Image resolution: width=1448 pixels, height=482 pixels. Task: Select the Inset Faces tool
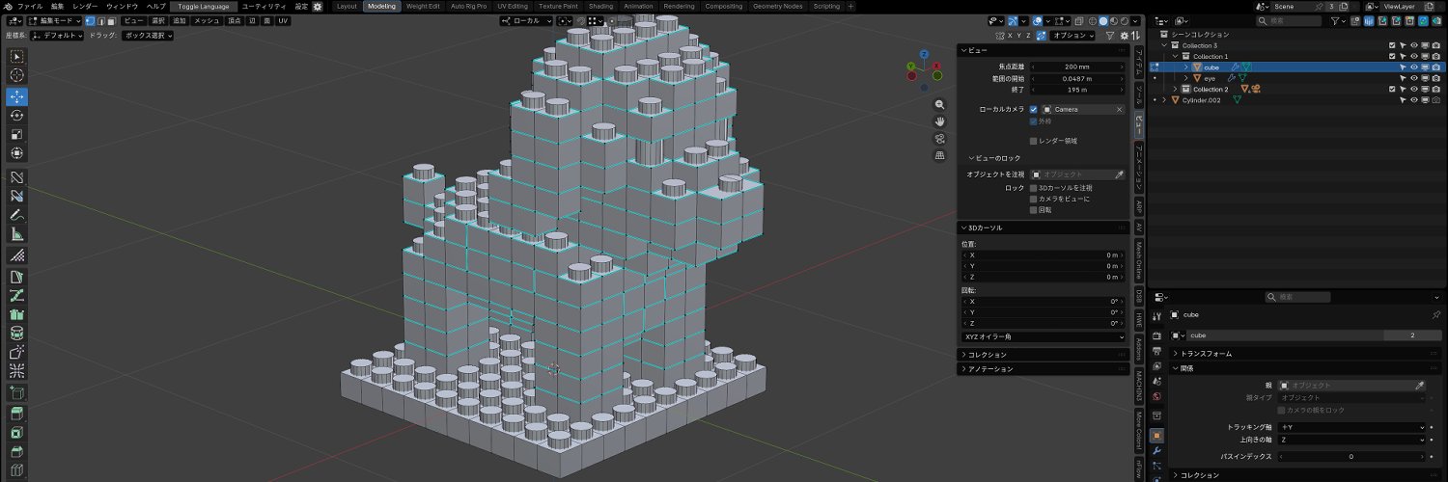point(17,433)
